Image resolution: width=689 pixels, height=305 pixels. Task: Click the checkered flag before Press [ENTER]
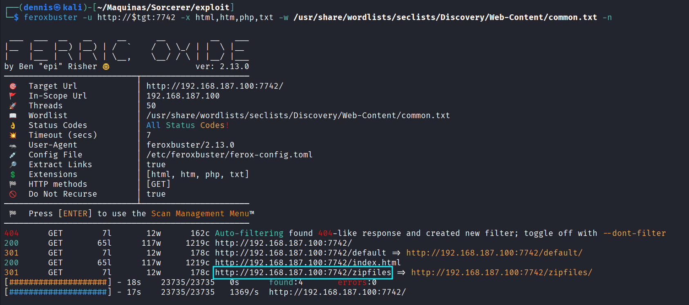pos(13,214)
